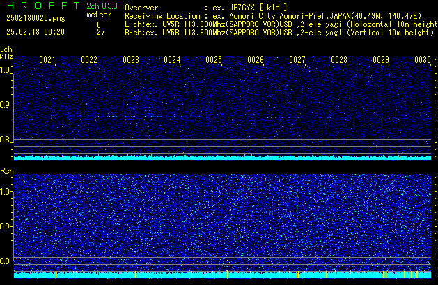The image size is (438, 285).
Task: Select the 0021 time marker
Action: [47, 60]
